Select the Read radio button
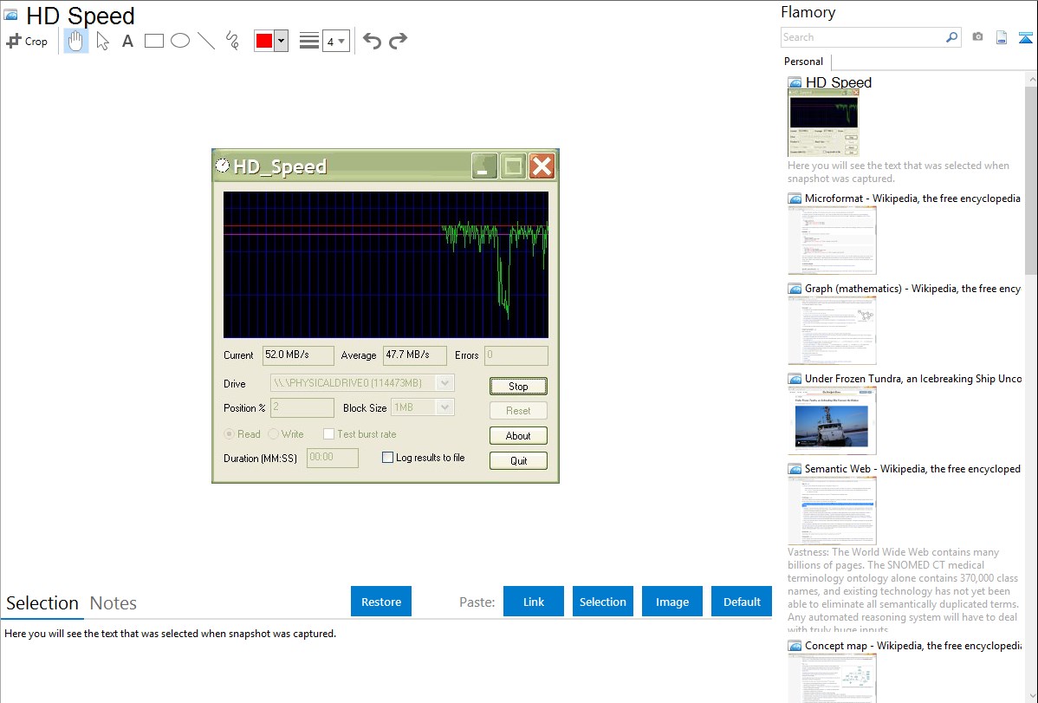 tap(229, 434)
